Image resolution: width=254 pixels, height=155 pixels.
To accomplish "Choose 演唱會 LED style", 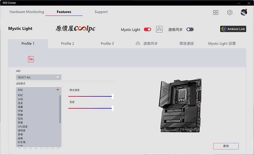I will click(22, 130).
